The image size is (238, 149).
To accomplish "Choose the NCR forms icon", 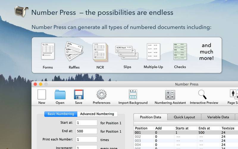I will click(100, 52).
